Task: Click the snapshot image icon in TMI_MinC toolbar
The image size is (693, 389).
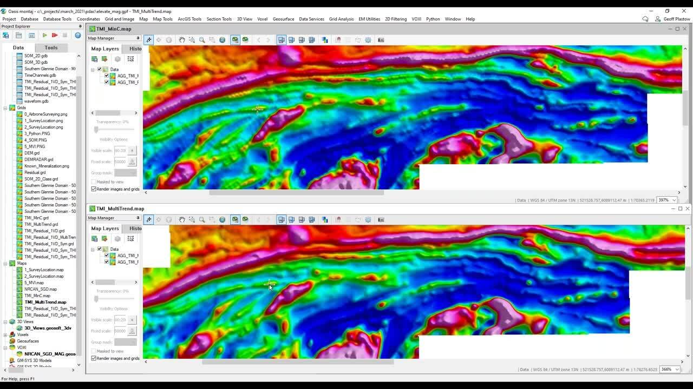Action: click(381, 39)
